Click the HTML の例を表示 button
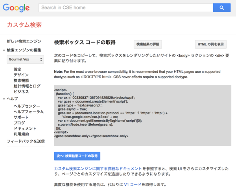Image resolution: width=236 pixels, height=189 pixels. click(211, 44)
